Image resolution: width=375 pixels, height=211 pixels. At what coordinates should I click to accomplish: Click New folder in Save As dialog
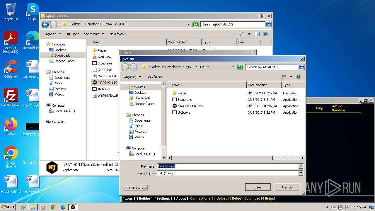click(154, 77)
